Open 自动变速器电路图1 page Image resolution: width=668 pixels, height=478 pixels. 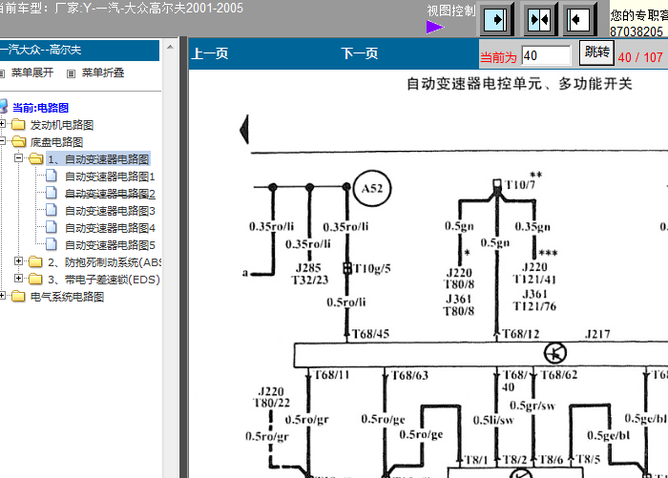tap(109, 177)
